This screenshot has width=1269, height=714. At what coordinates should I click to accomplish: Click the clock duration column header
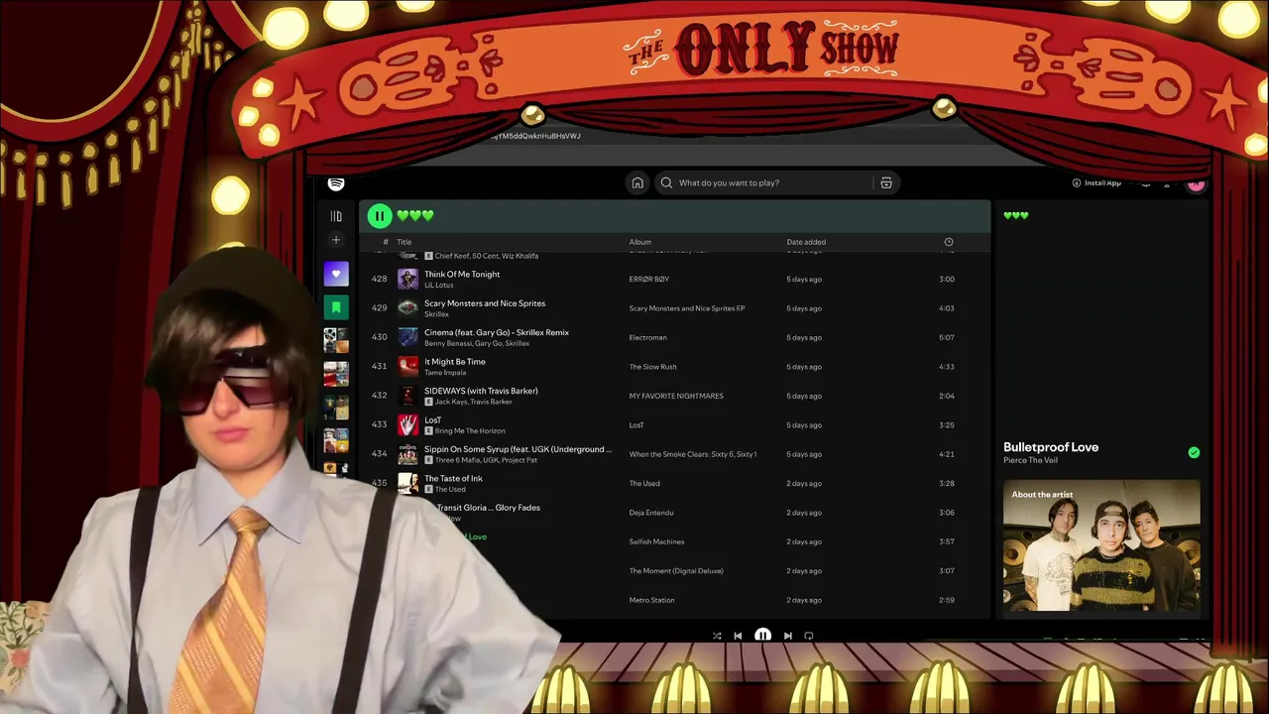(x=948, y=242)
